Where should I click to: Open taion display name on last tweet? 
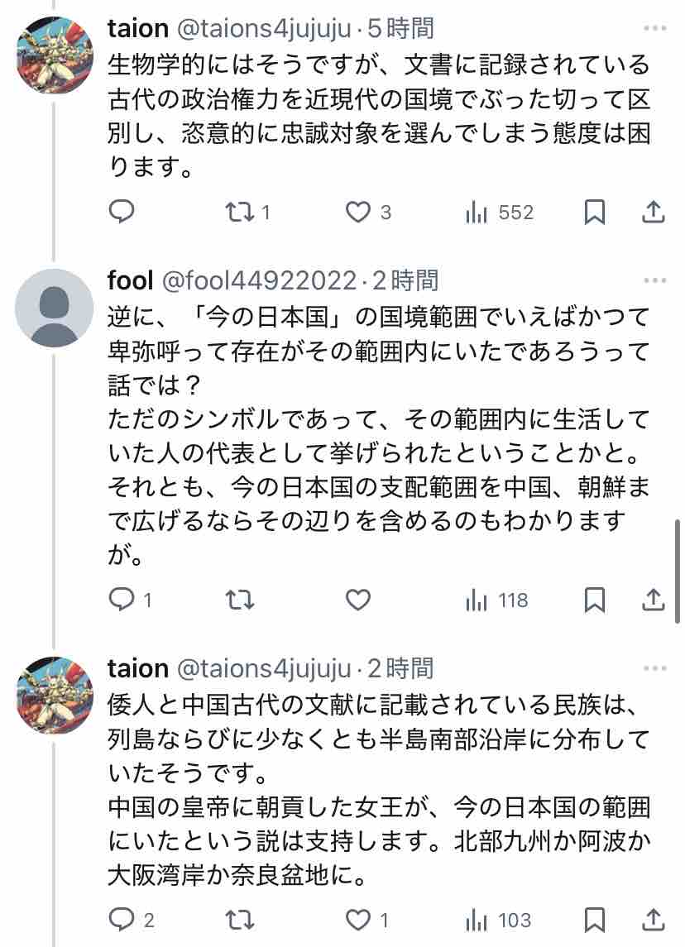137,667
